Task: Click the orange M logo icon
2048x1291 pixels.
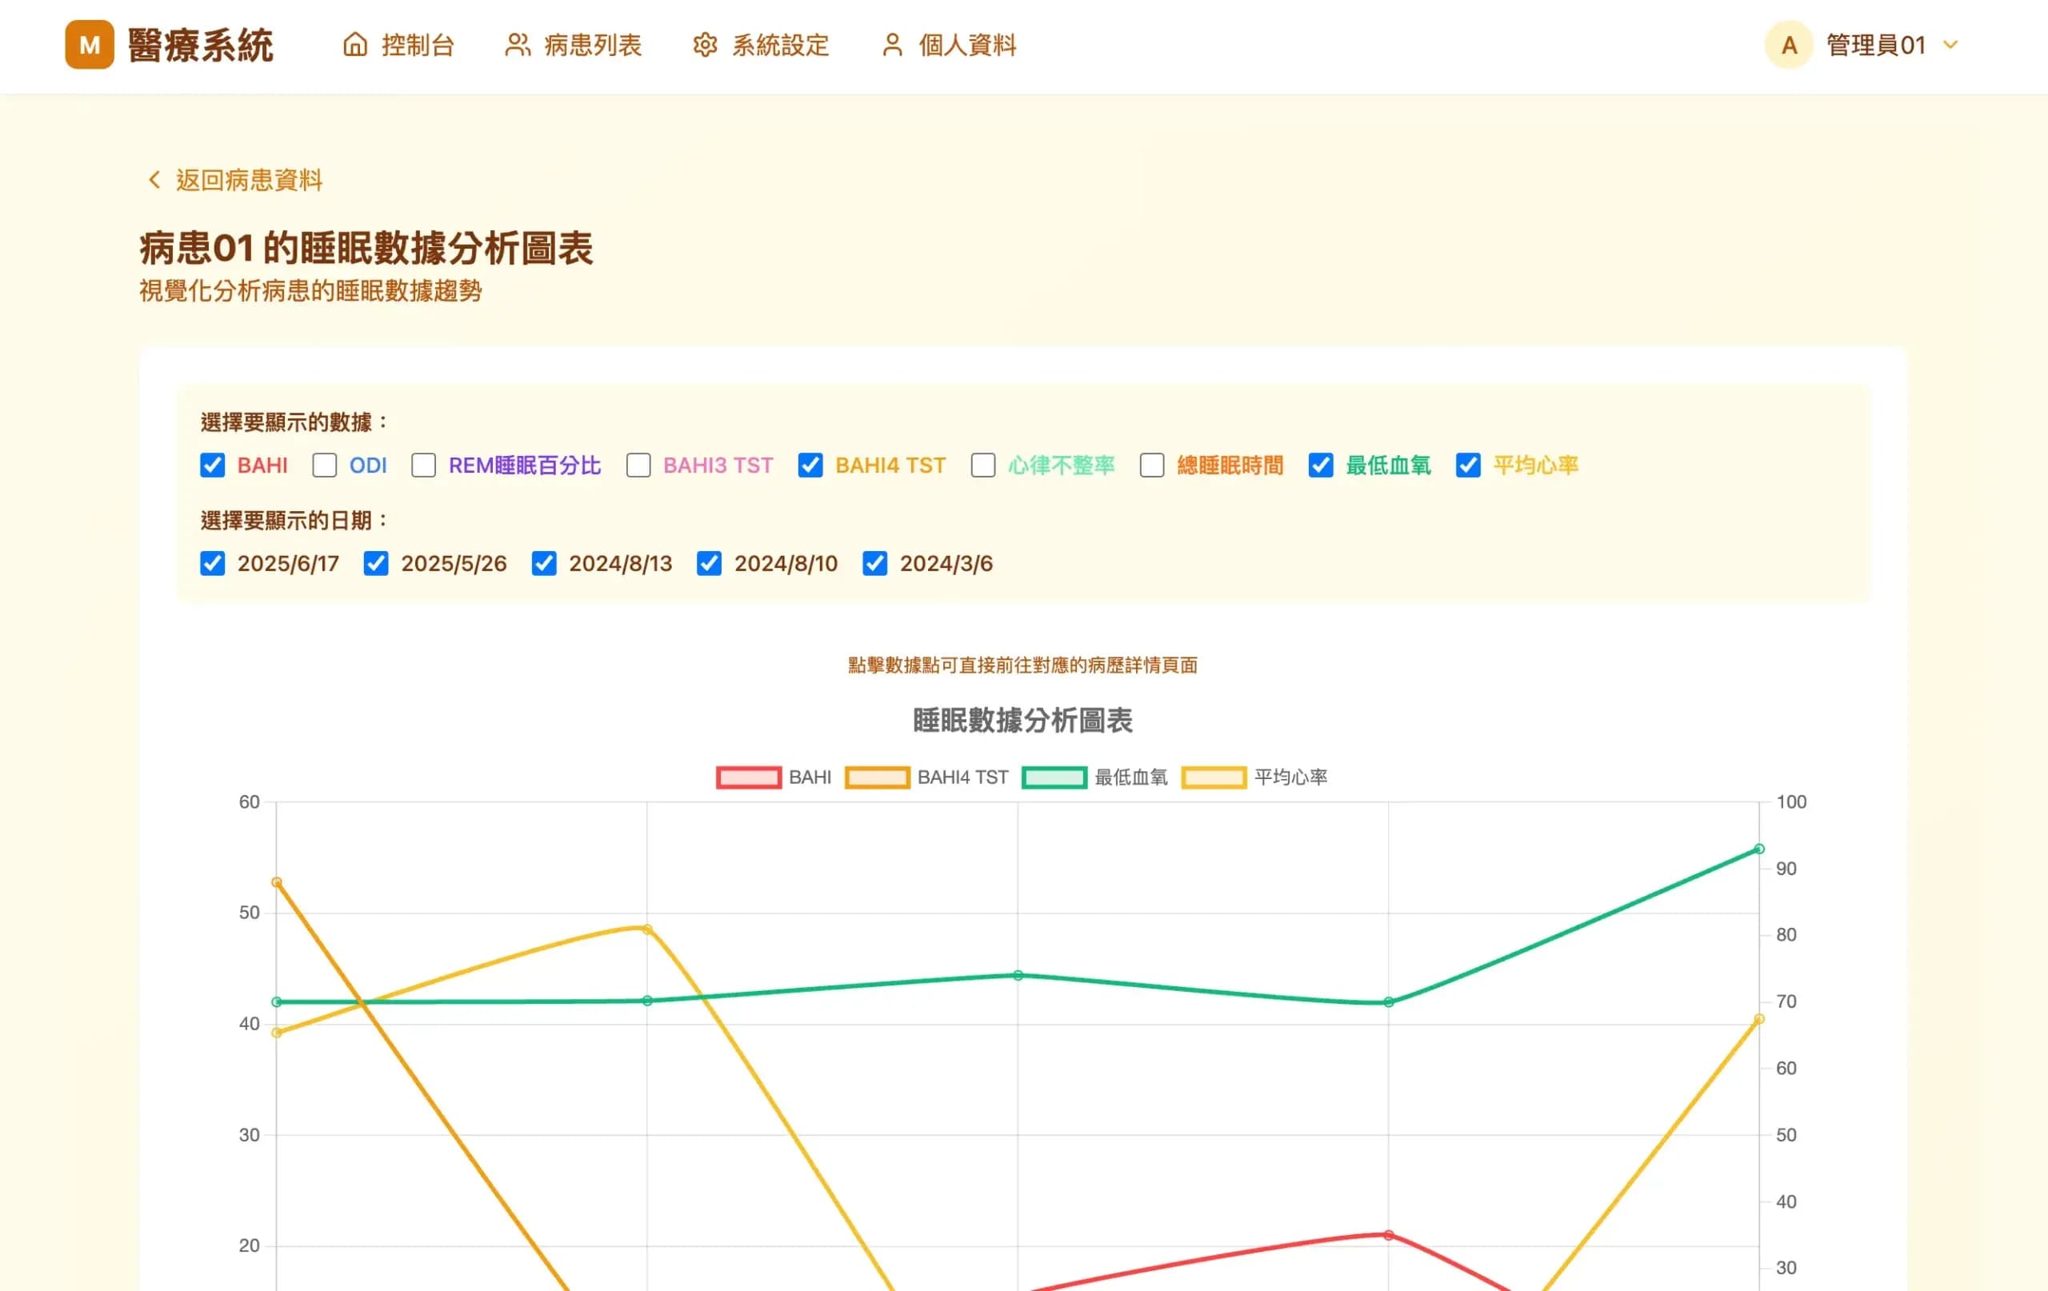Action: [90, 45]
